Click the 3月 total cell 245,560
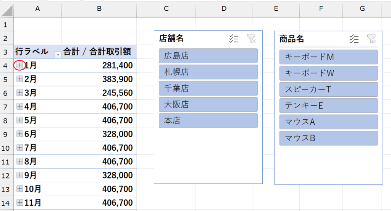 pyautogui.click(x=99, y=93)
